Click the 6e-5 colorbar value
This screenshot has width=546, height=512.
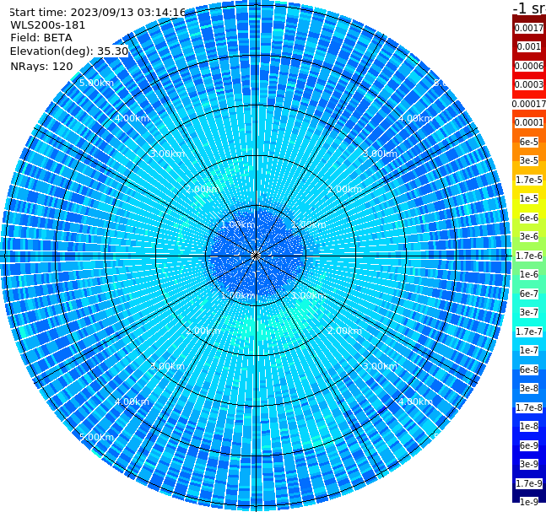[x=529, y=142]
